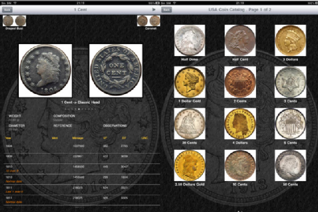Open the 50 Cents coin icon
This screenshot has width=318, height=212.
[x=290, y=166]
